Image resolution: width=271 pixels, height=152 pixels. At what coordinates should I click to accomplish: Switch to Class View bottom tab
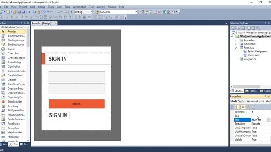point(265,91)
